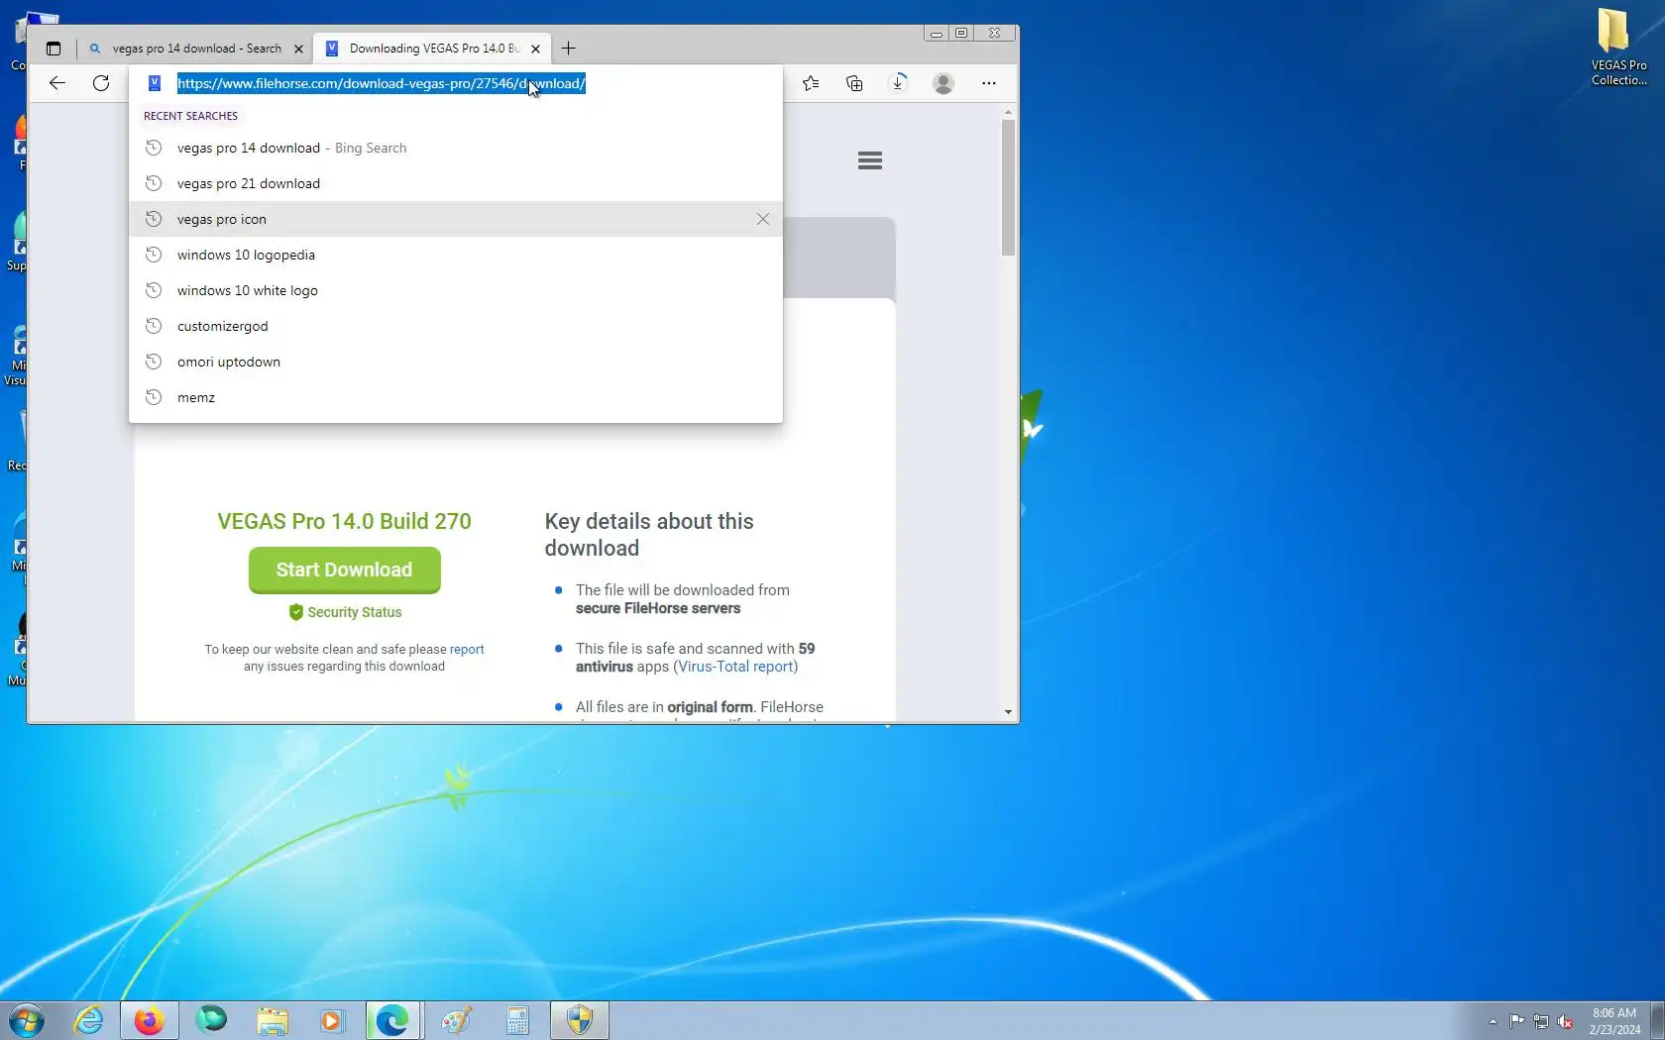1665x1040 pixels.
Task: Open the Edge Collections panel
Action: pos(854,83)
